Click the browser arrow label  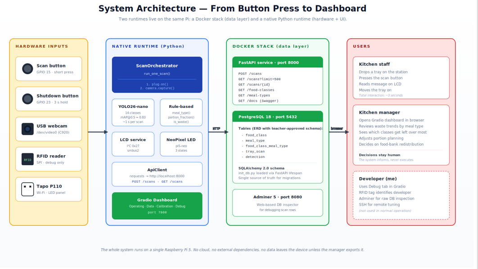337,129
